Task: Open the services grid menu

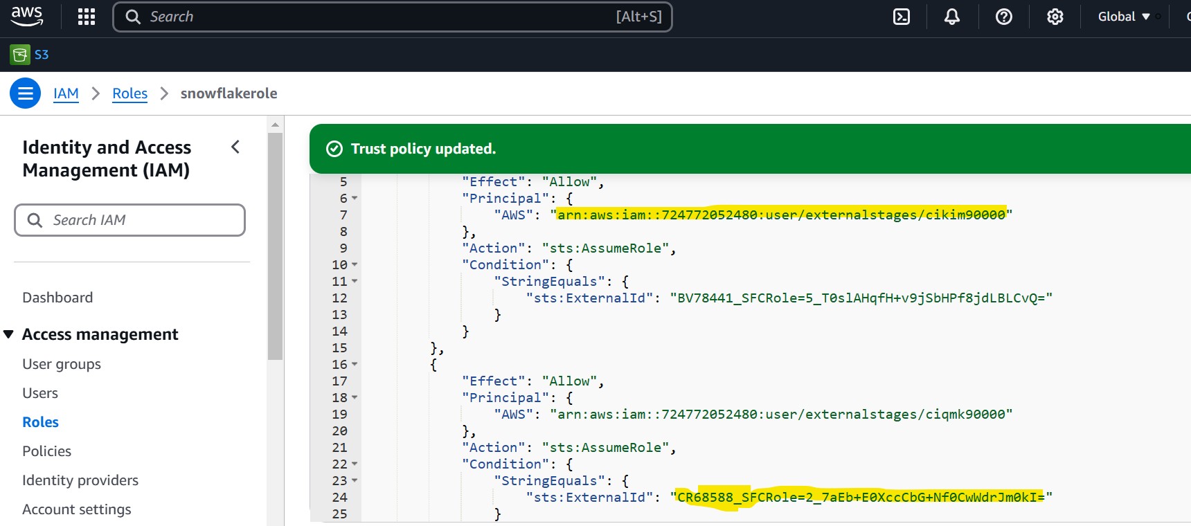Action: (87, 17)
